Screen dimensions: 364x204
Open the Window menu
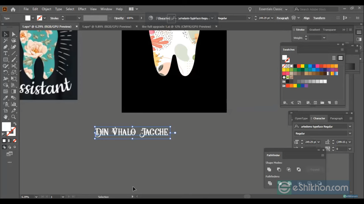click(x=106, y=9)
